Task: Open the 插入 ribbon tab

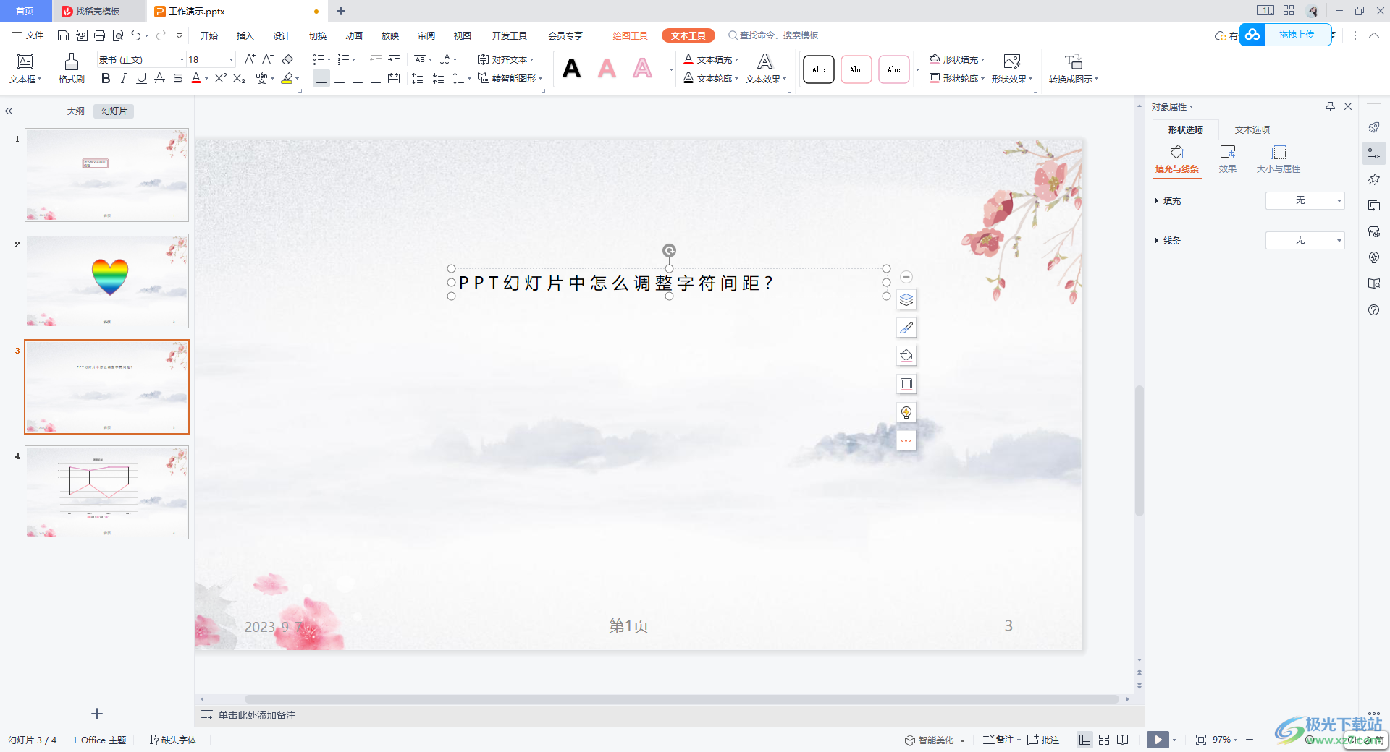Action: tap(245, 35)
